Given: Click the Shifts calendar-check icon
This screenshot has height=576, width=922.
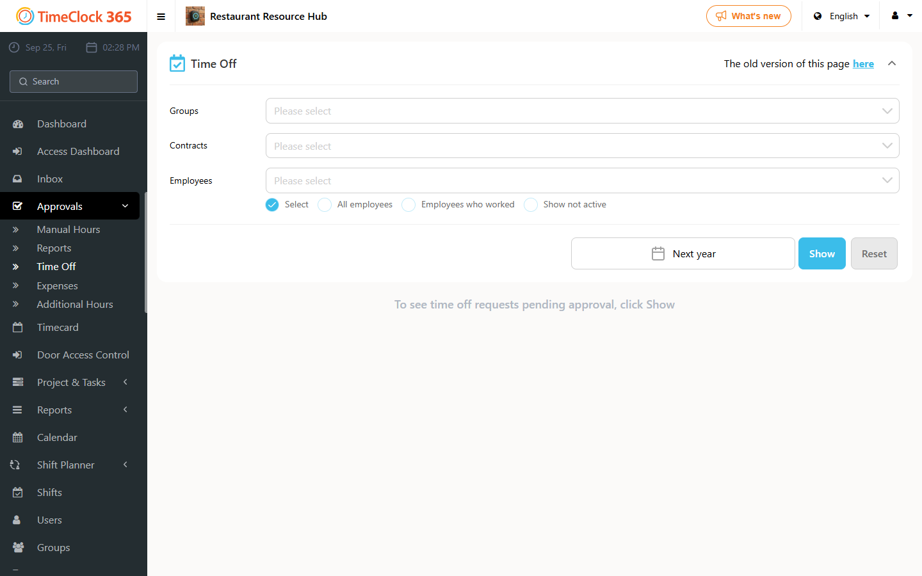Looking at the screenshot, I should 18,493.
